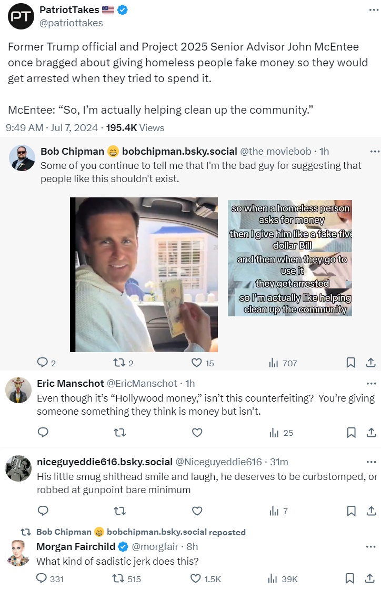Reply to Bob Chipman's post
The image size is (381, 590).
(x=43, y=363)
